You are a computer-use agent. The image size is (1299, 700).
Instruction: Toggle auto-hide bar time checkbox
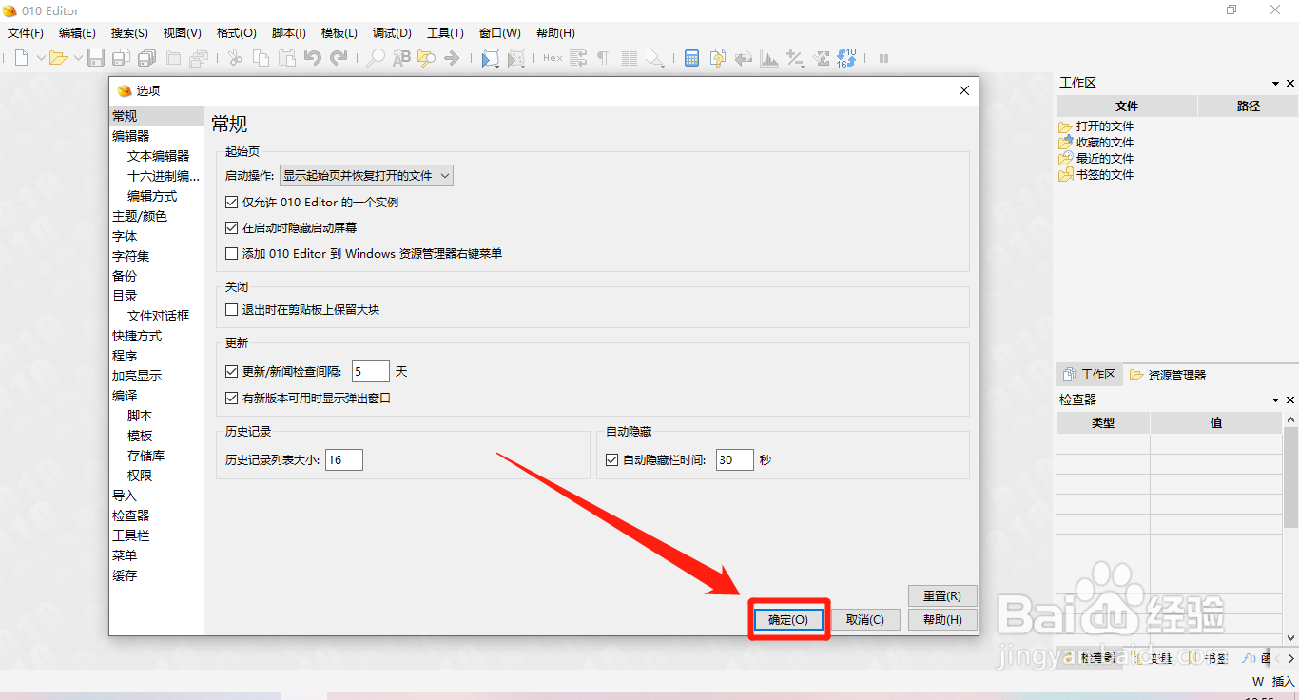[x=612, y=460]
